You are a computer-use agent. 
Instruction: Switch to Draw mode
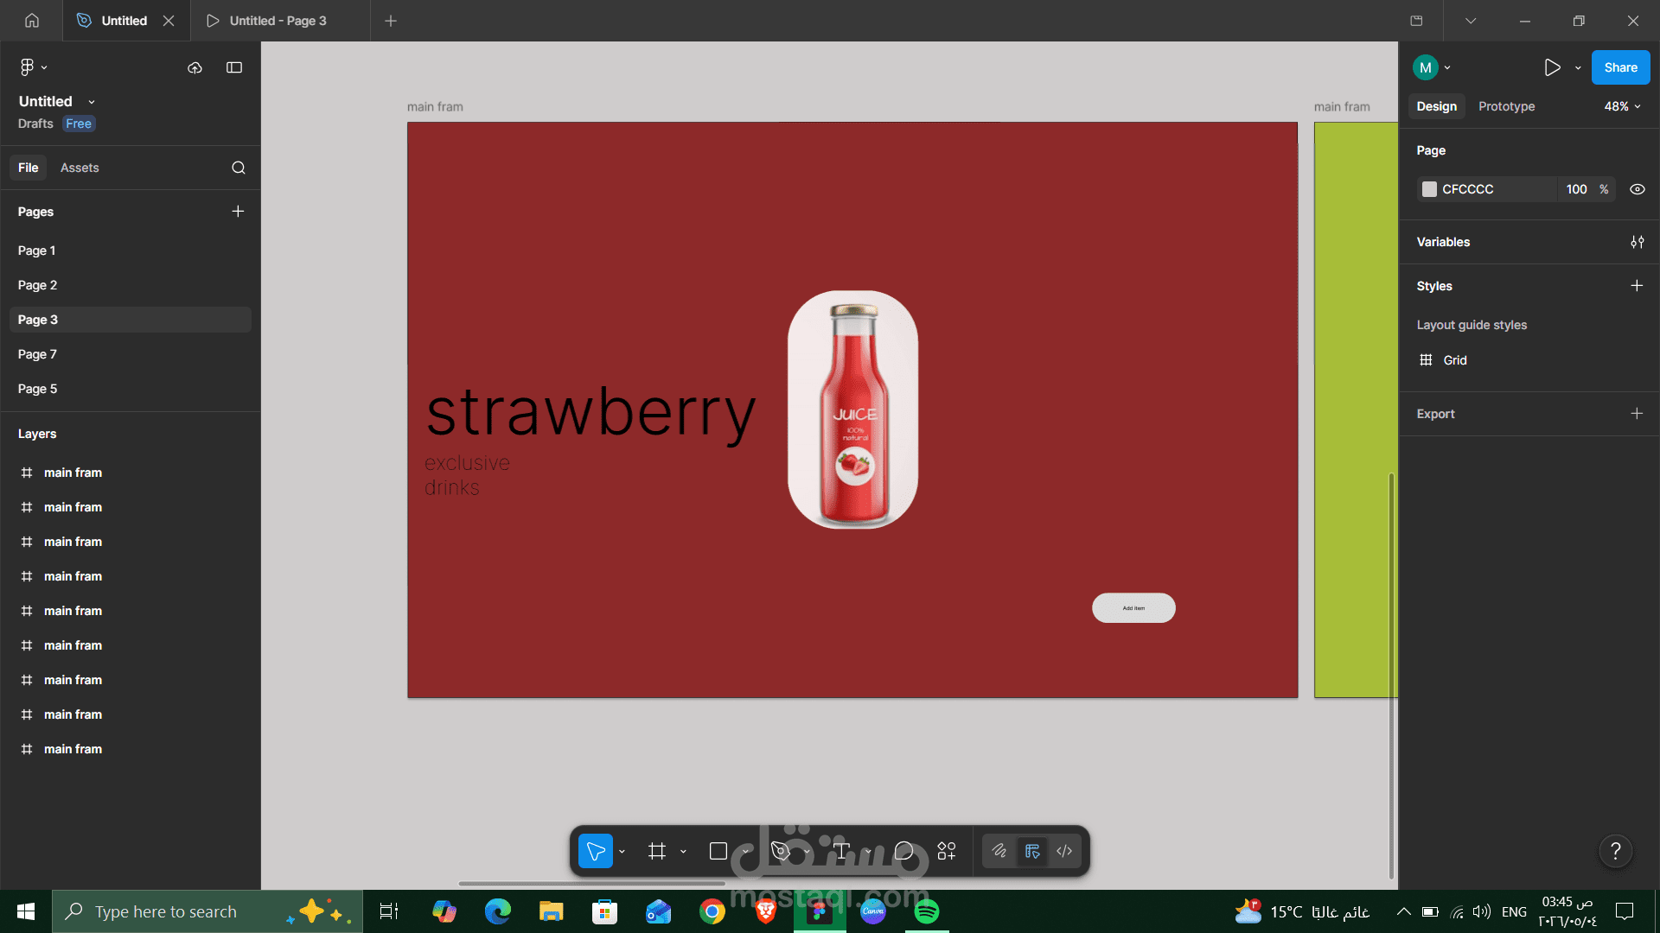point(999,851)
